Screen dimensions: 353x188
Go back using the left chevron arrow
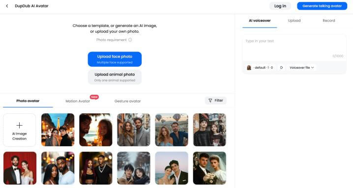[x=7, y=6]
